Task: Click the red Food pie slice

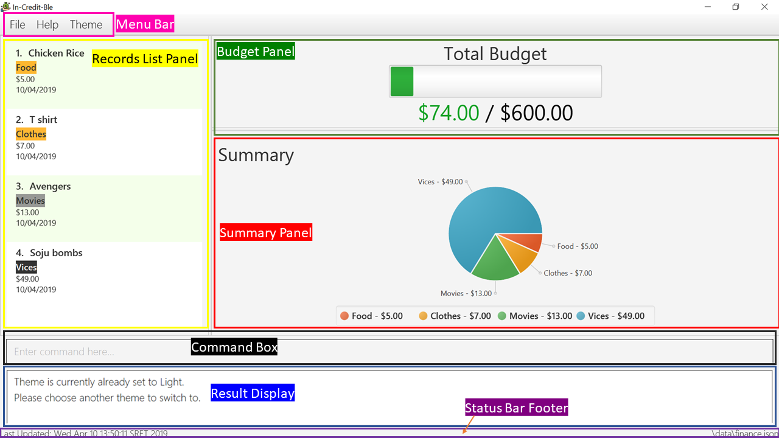Action: (525, 240)
